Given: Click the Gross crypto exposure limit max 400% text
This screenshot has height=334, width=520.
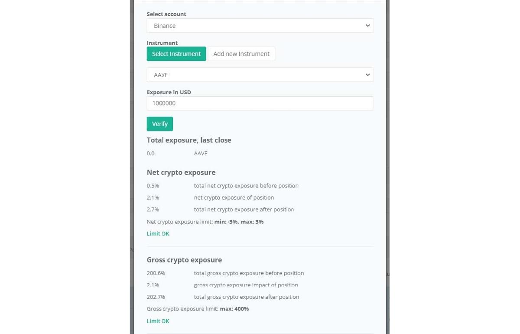Looking at the screenshot, I should tap(198, 309).
